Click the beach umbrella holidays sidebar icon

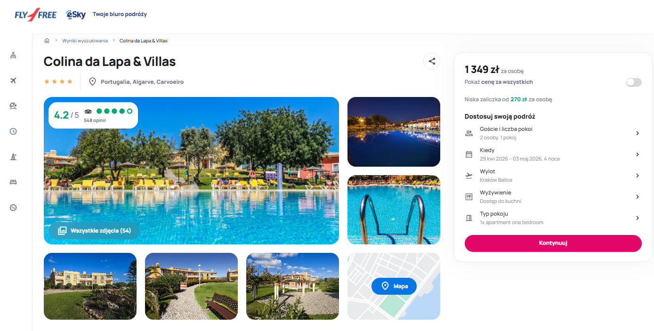[13, 106]
